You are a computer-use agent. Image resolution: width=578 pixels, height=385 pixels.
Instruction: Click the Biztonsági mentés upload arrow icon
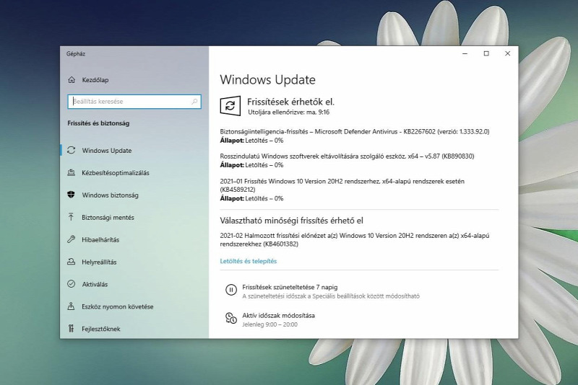coord(71,217)
